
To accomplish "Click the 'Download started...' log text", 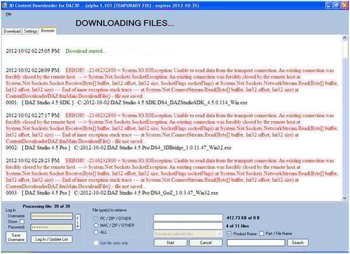I will click(86, 51).
